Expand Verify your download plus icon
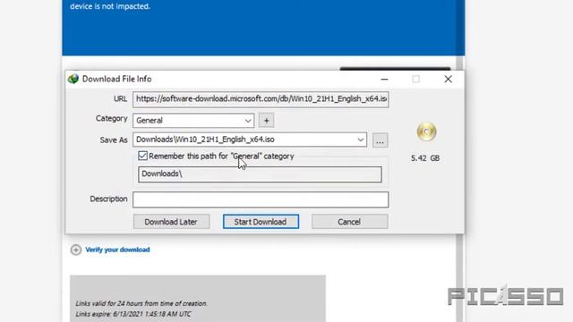 [x=76, y=250]
